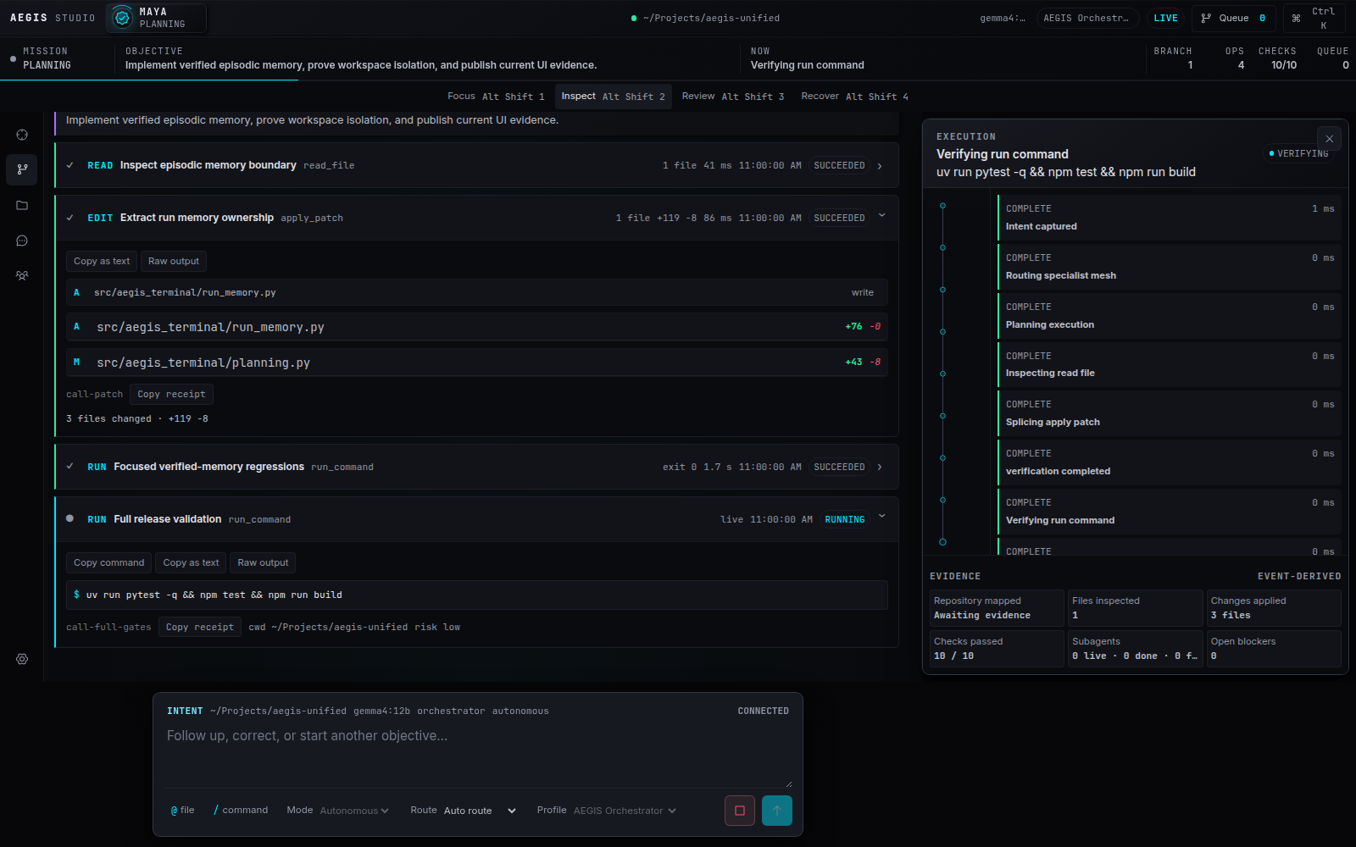Click Copy as text in the EDIT step
Screen dimensions: 1356x847
102,262
